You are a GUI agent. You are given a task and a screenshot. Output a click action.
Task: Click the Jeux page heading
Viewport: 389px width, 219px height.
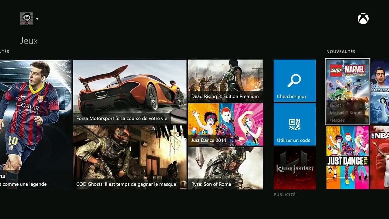29,41
